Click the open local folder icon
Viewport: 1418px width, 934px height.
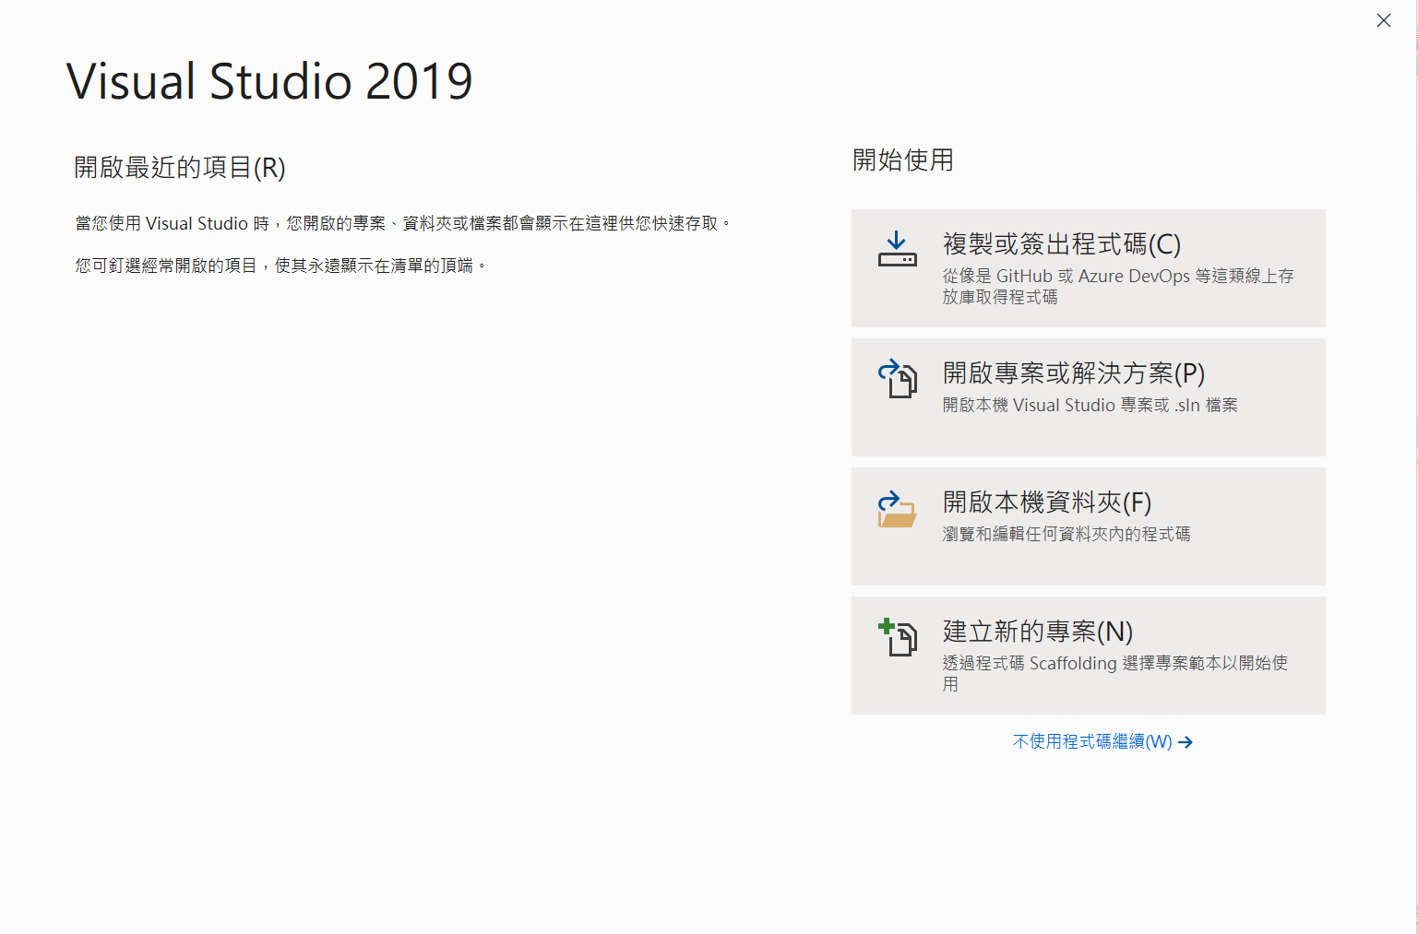(897, 509)
